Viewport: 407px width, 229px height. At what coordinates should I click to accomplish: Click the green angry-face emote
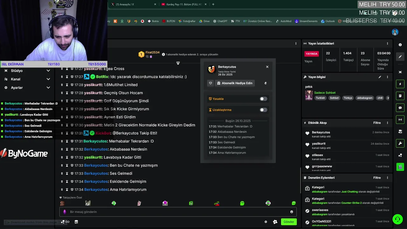click(x=191, y=203)
